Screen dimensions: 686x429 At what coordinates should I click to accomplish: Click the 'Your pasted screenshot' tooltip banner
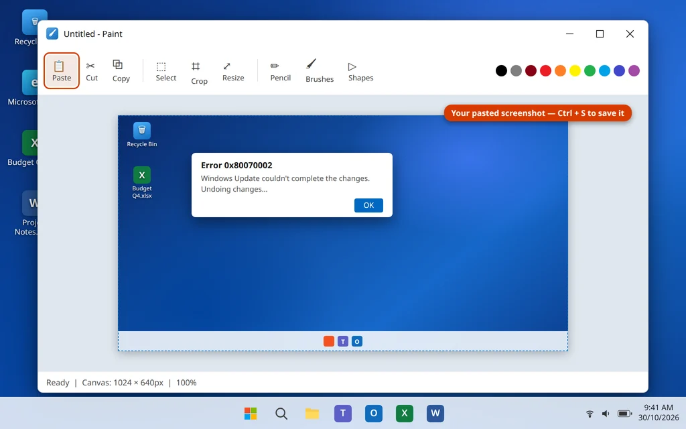coord(538,113)
